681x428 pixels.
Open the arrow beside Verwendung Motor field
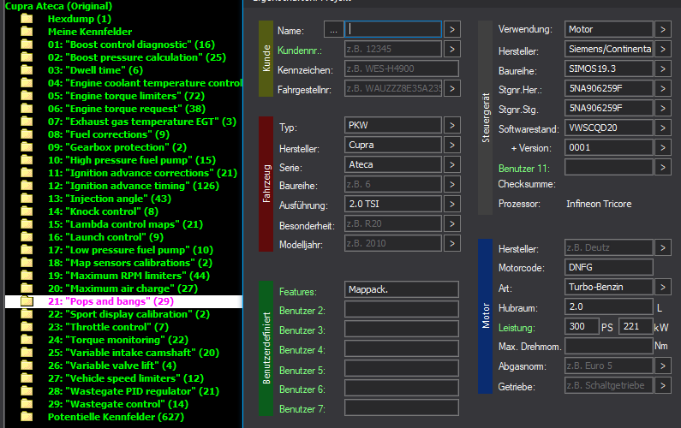[x=663, y=29]
